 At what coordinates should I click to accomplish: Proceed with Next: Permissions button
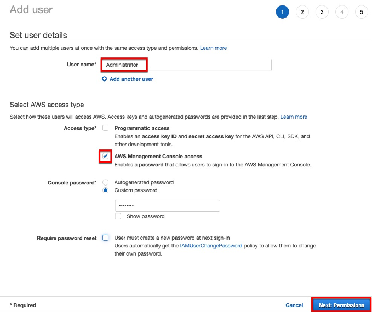tap(341, 305)
